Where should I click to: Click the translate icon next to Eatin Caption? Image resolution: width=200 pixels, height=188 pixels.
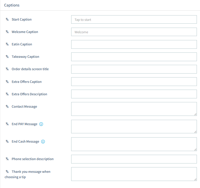(7, 44)
